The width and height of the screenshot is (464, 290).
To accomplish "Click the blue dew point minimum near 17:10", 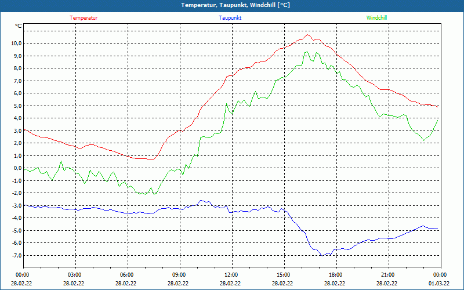I will tap(322, 255).
